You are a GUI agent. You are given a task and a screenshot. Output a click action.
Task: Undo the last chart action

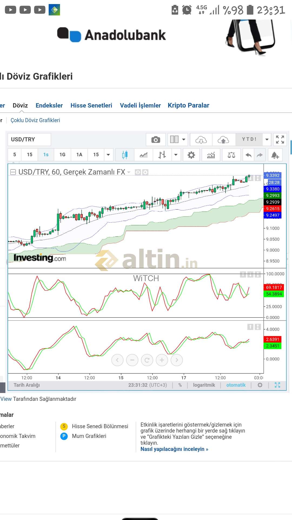pyautogui.click(x=248, y=155)
